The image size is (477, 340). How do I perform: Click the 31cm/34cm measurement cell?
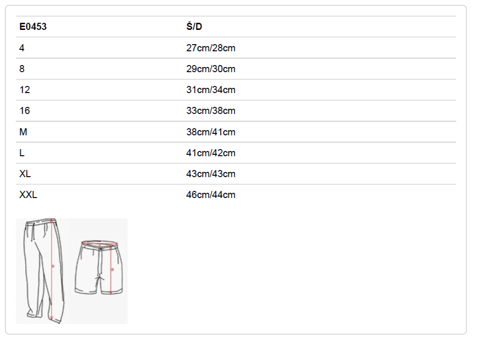click(211, 90)
